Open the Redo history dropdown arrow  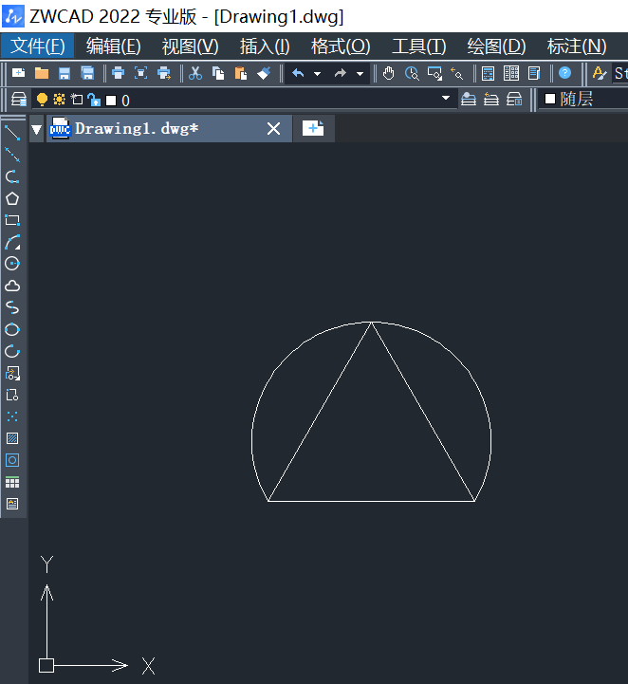pos(360,73)
